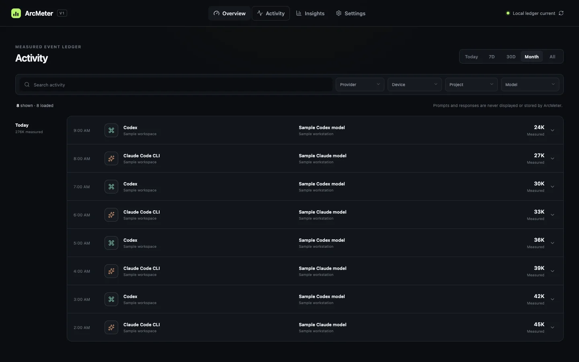
Task: Click the Claude Code icon in 4:00 AM row
Action: [x=111, y=271]
